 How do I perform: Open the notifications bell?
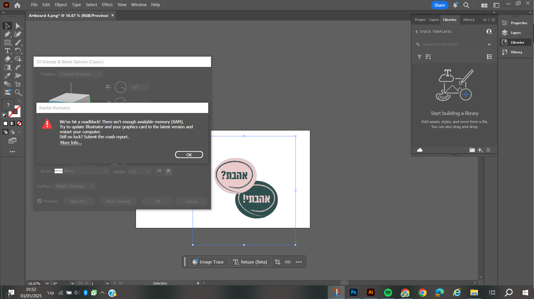click(x=455, y=5)
